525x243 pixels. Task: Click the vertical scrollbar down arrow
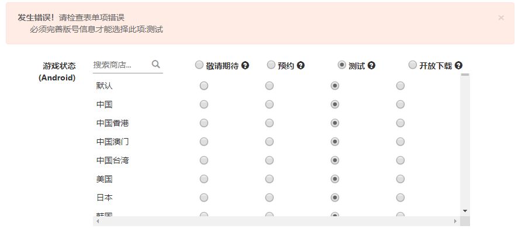465,211
